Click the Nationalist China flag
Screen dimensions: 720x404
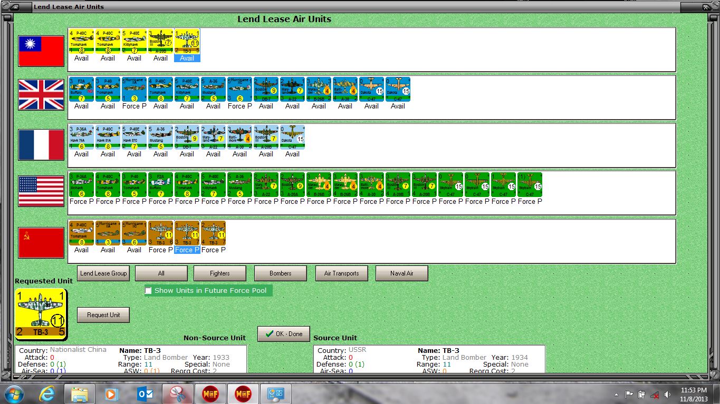point(41,51)
